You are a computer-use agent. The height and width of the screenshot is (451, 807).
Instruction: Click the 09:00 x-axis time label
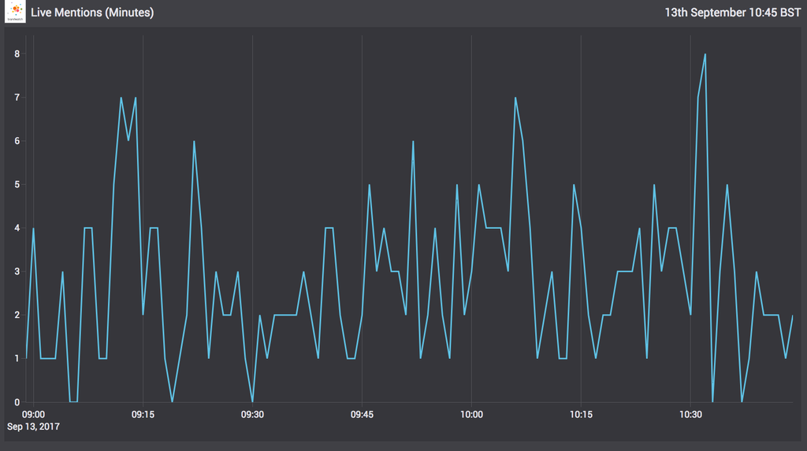point(33,414)
